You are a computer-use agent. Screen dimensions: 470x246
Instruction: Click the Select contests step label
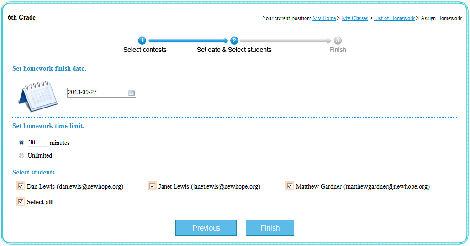[145, 50]
